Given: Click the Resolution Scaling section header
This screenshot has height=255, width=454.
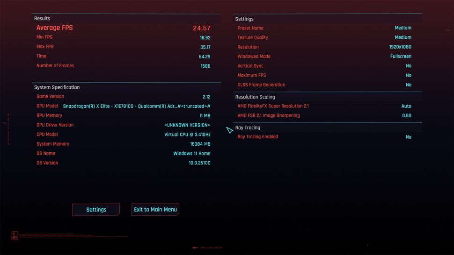Looking at the screenshot, I should click(x=255, y=97).
